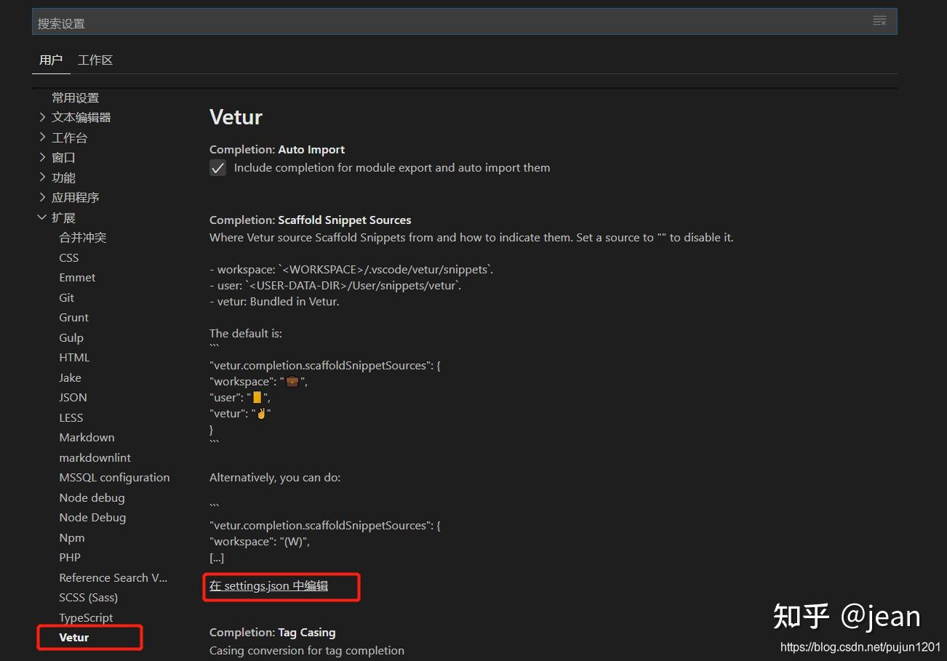Image resolution: width=947 pixels, height=661 pixels.
Task: Disable "Include completion for module export" checkbox
Action: 217,167
